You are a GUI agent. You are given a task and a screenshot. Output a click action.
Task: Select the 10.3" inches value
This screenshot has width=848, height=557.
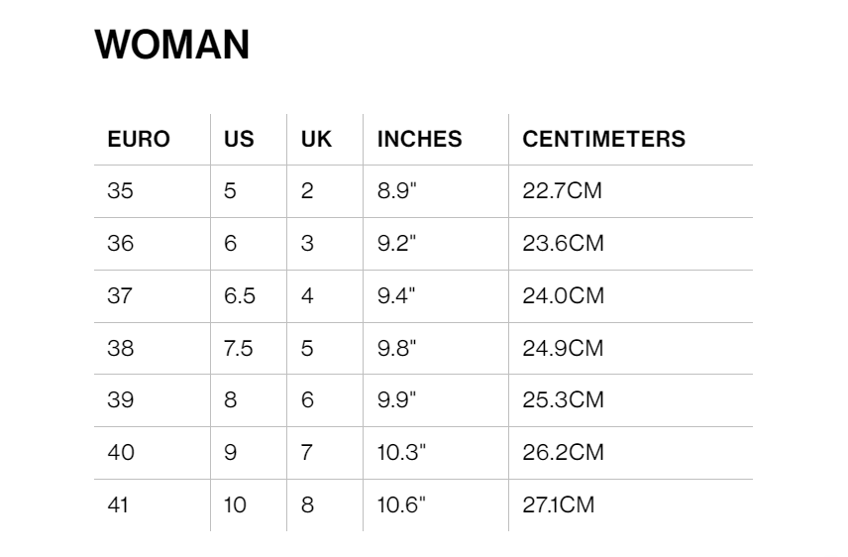point(401,452)
